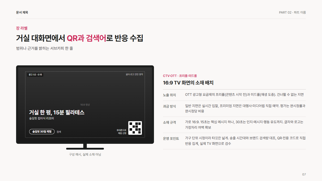Viewport: 322px width, 181px height.
Task: Click the '문서 제목' header text
Action: 22,12
